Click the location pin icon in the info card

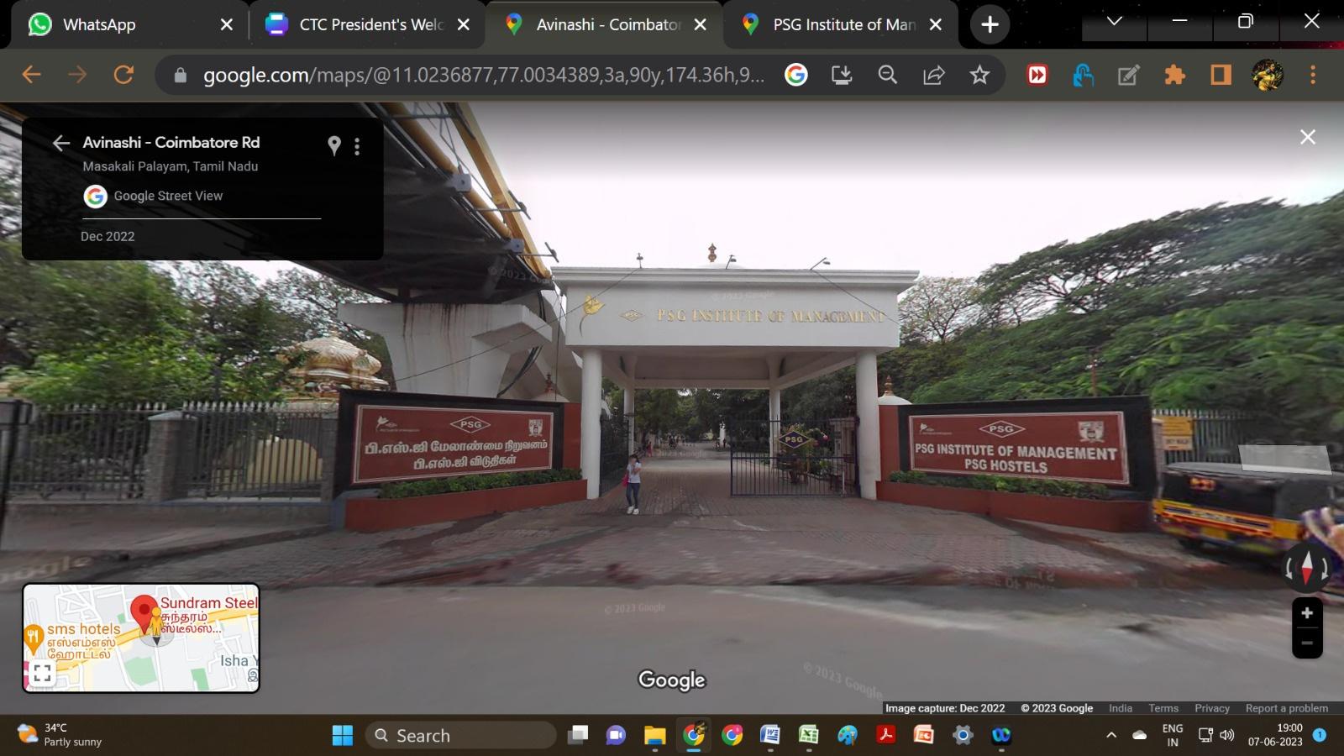click(334, 146)
